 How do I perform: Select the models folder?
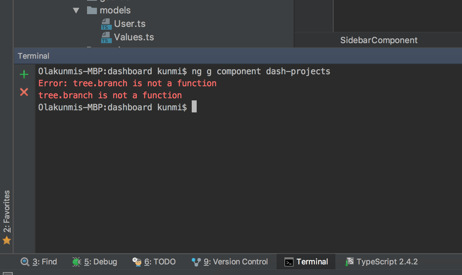[115, 11]
